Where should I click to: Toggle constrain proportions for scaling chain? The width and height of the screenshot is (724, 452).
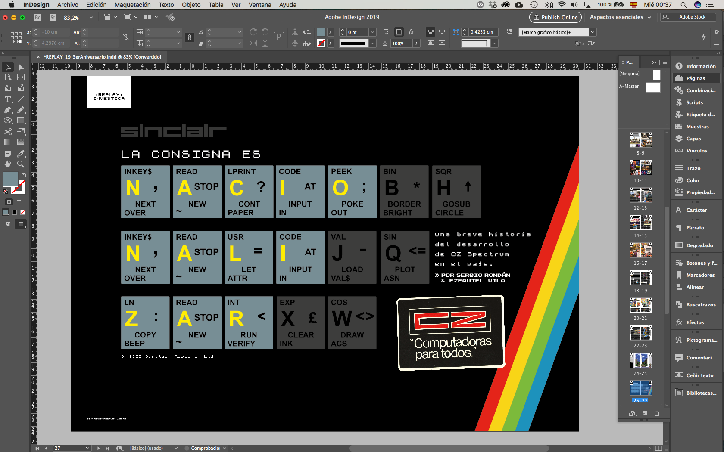189,37
